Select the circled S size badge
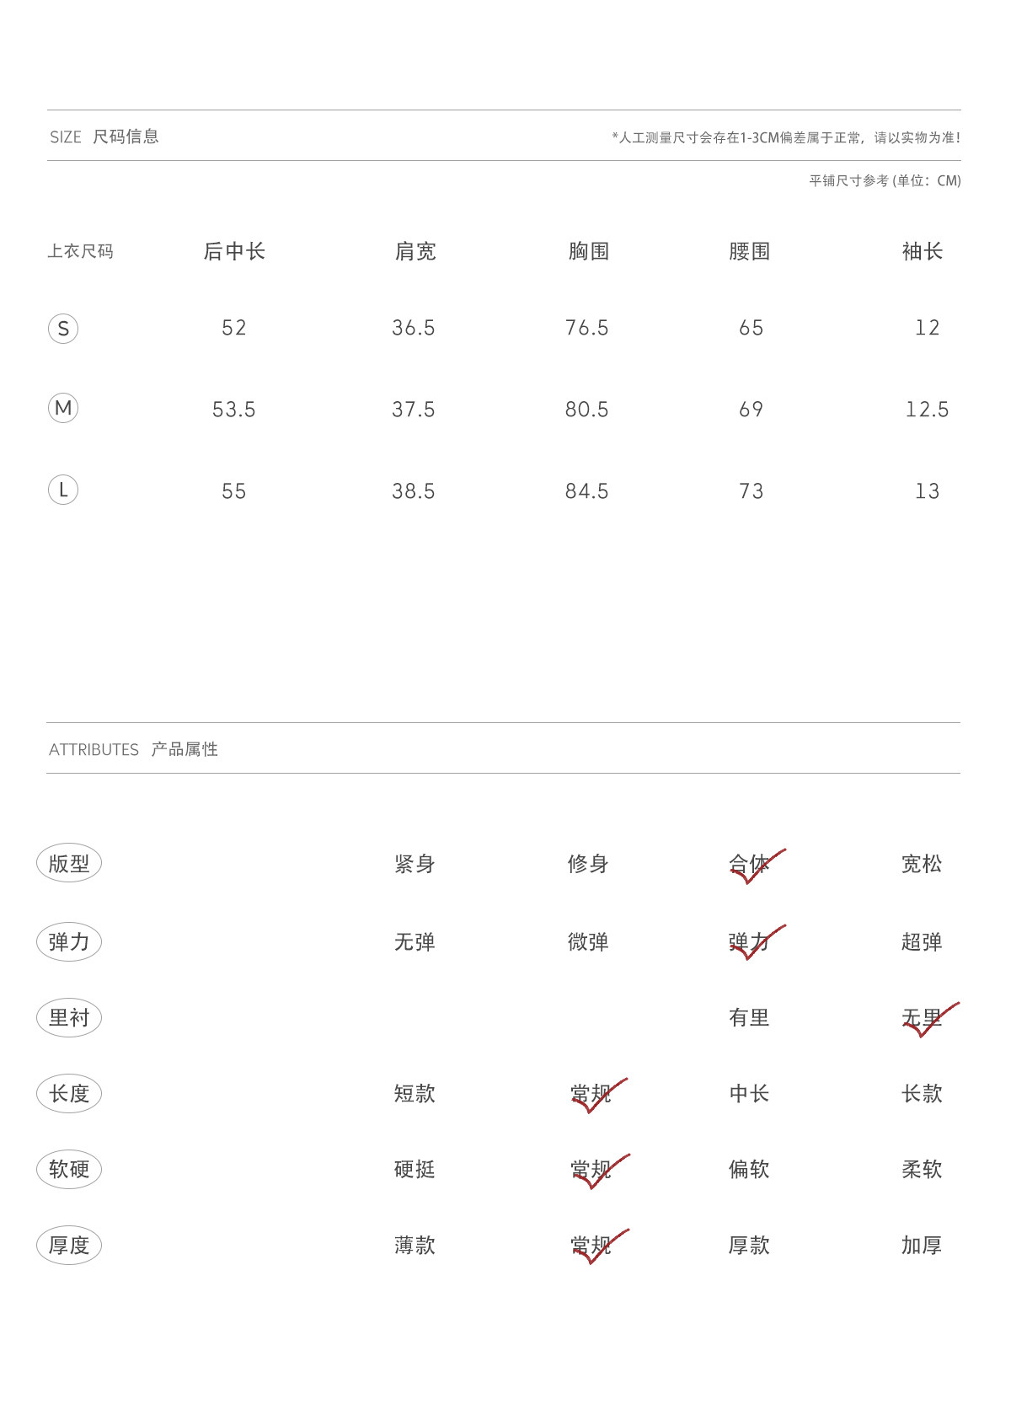Viewport: 1011px width, 1415px height. [x=63, y=328]
